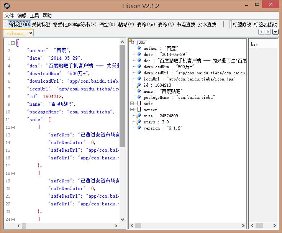Open the 帮助 menu
The image size is (282, 233).
tap(47, 15)
